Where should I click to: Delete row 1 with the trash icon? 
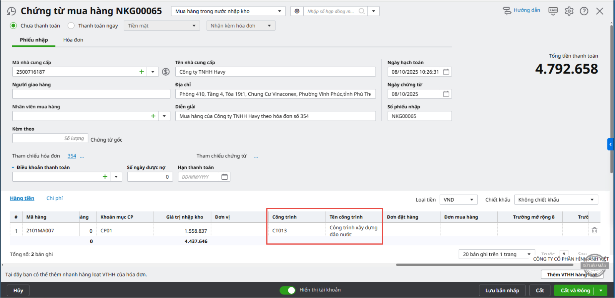pos(594,230)
